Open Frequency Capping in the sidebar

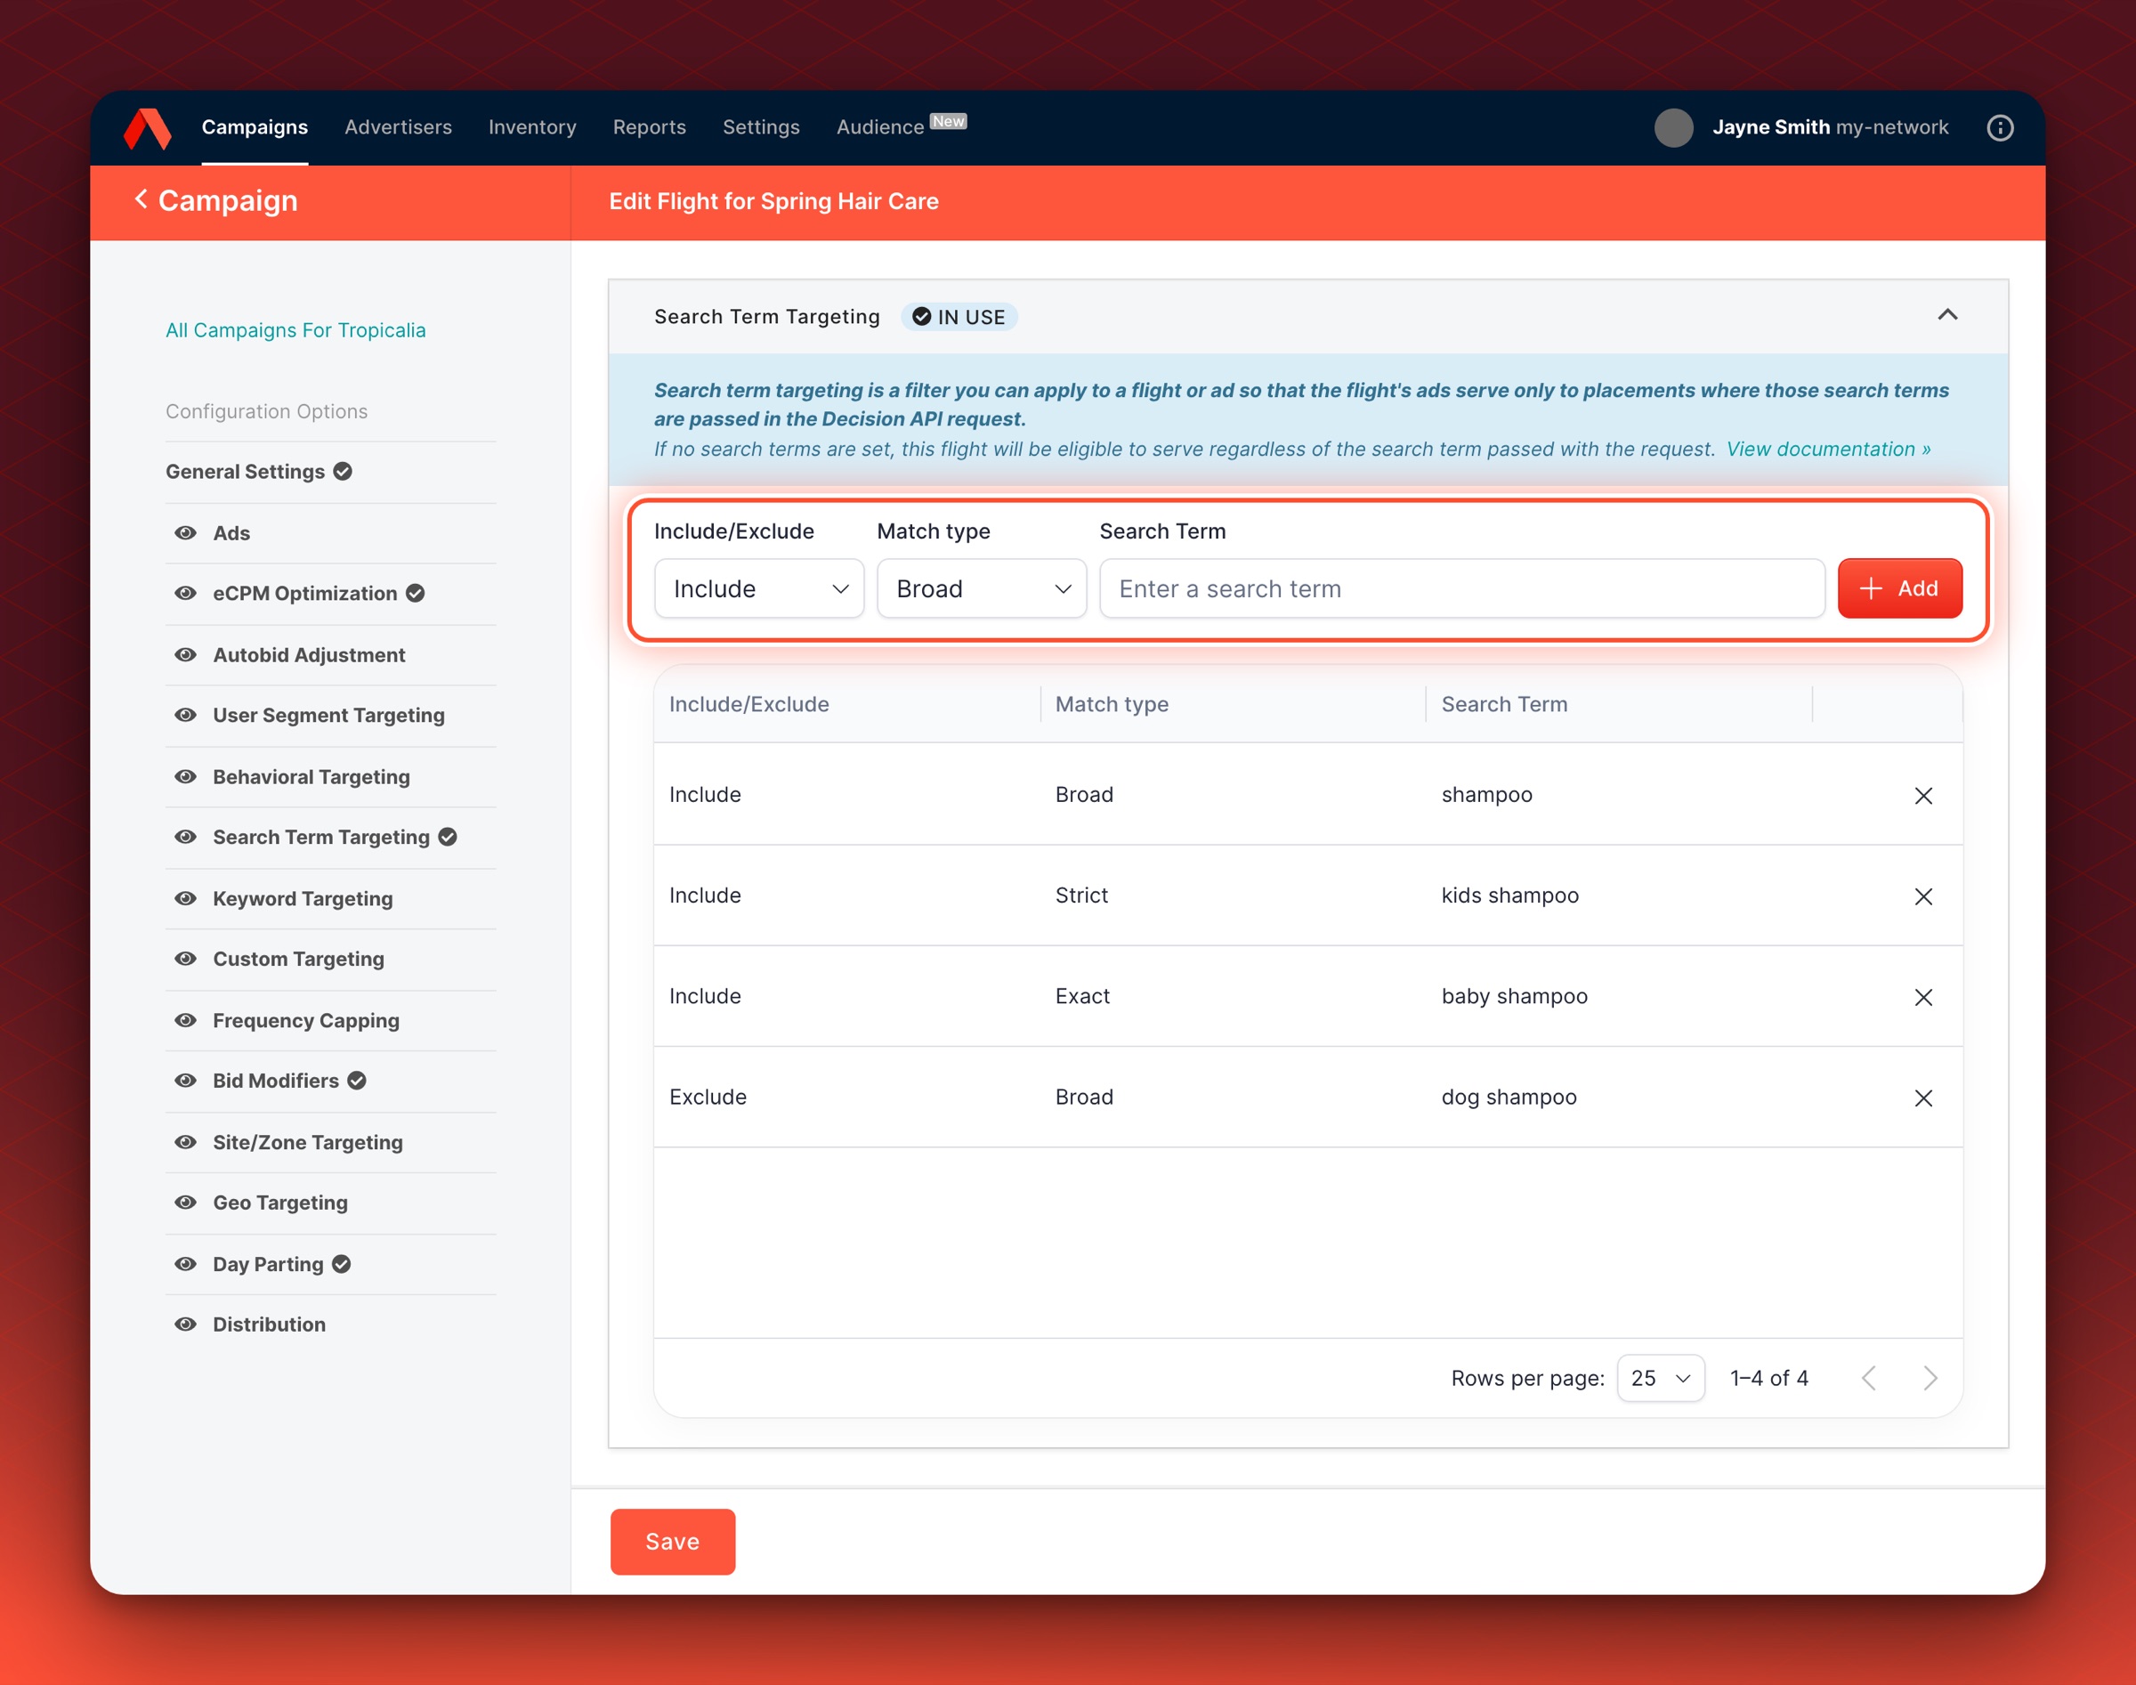[x=305, y=1020]
